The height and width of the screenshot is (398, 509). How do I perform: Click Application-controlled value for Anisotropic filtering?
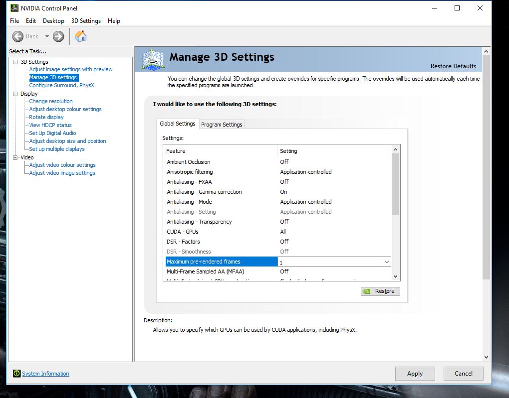[306, 172]
